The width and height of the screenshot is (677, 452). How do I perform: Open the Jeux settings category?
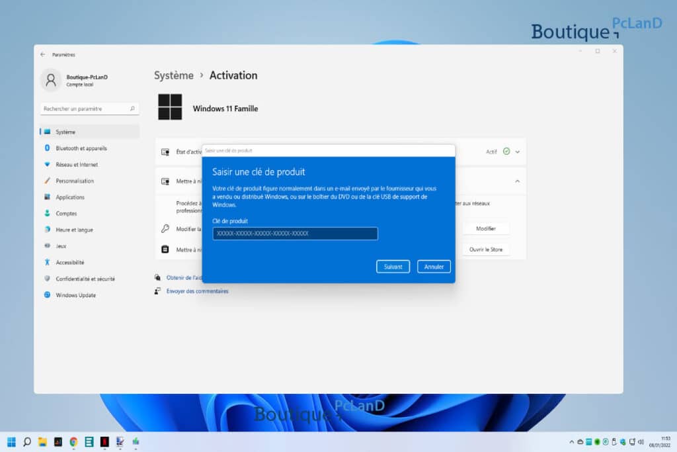[x=90, y=246]
